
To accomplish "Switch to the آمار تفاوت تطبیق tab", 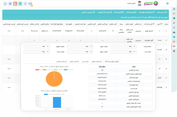I will pyautogui.click(x=97, y=62).
